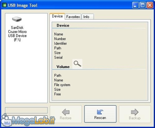Click the Identifier label in Device section
Viewport: 155px width, 128px height.
(60, 43)
